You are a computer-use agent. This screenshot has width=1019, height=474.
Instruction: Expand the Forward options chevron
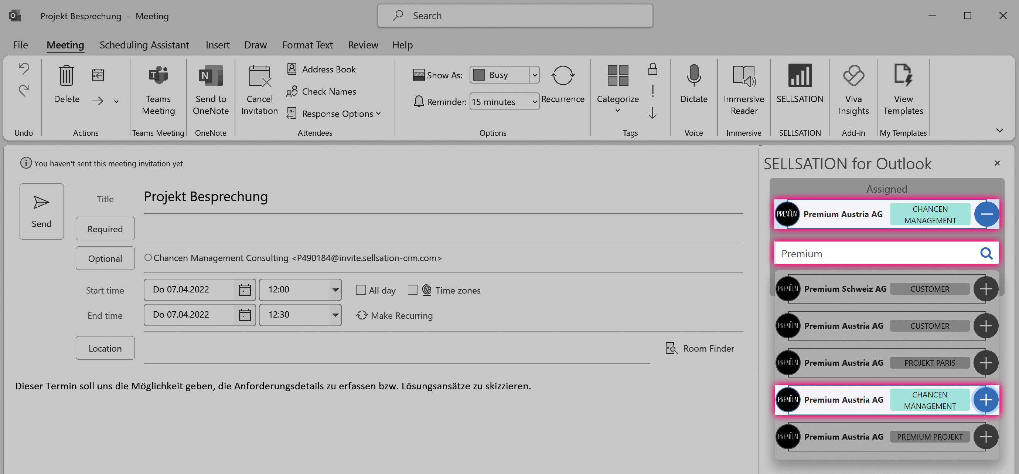pyautogui.click(x=116, y=101)
